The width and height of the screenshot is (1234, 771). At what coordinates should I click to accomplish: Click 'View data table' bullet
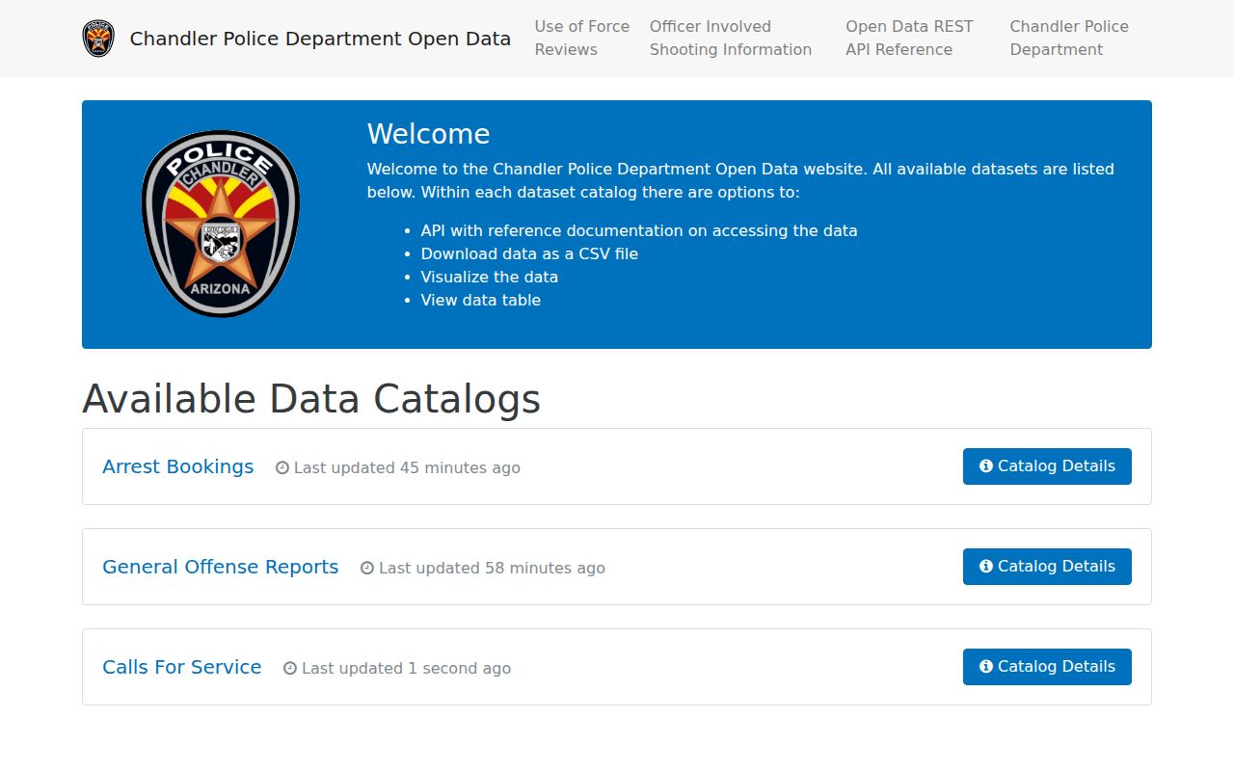481,300
